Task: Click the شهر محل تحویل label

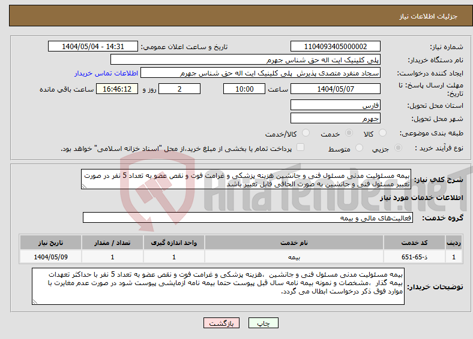Action: click(438, 119)
